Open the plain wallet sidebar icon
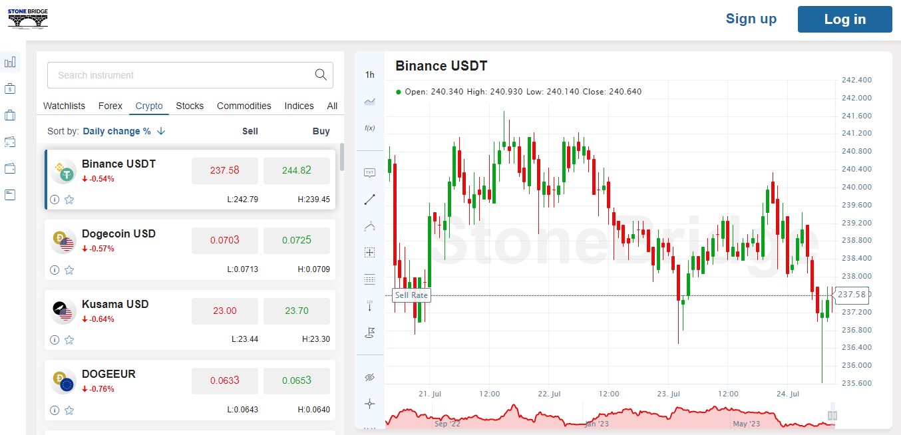Image resolution: width=901 pixels, height=435 pixels. 10,168
